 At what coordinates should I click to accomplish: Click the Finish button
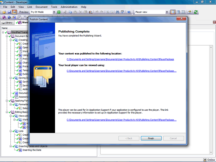[x=151, y=138]
